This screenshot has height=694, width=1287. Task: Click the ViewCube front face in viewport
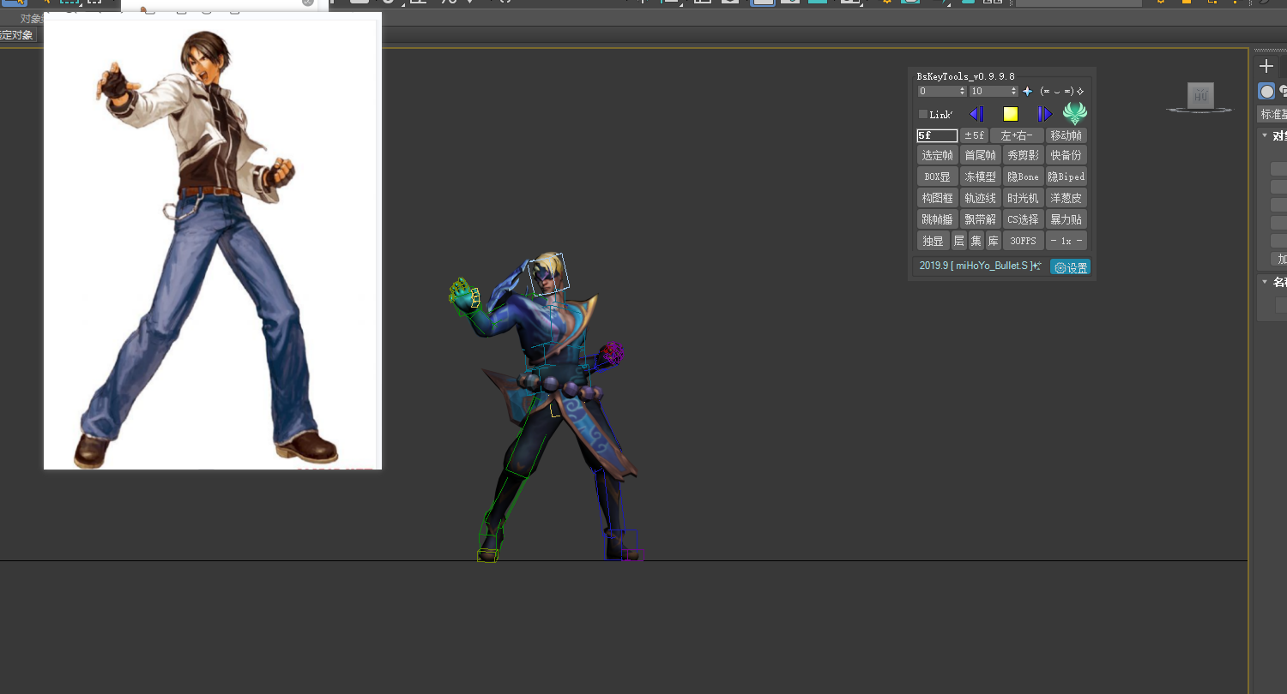pyautogui.click(x=1201, y=95)
